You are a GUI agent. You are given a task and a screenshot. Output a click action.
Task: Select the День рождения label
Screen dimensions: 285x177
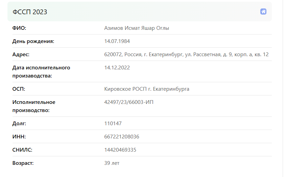33,41
